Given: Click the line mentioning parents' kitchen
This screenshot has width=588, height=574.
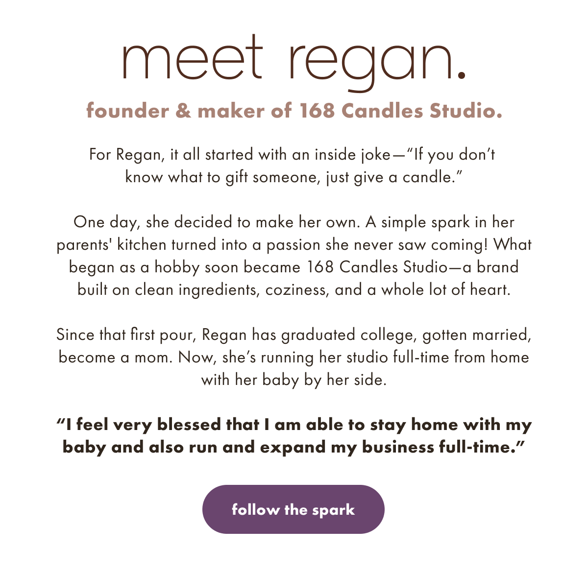Looking at the screenshot, I should [x=294, y=244].
